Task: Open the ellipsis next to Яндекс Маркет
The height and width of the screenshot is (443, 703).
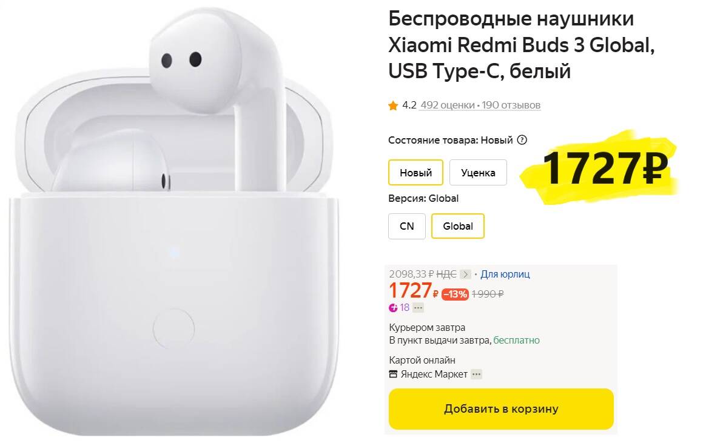Action: pos(477,374)
